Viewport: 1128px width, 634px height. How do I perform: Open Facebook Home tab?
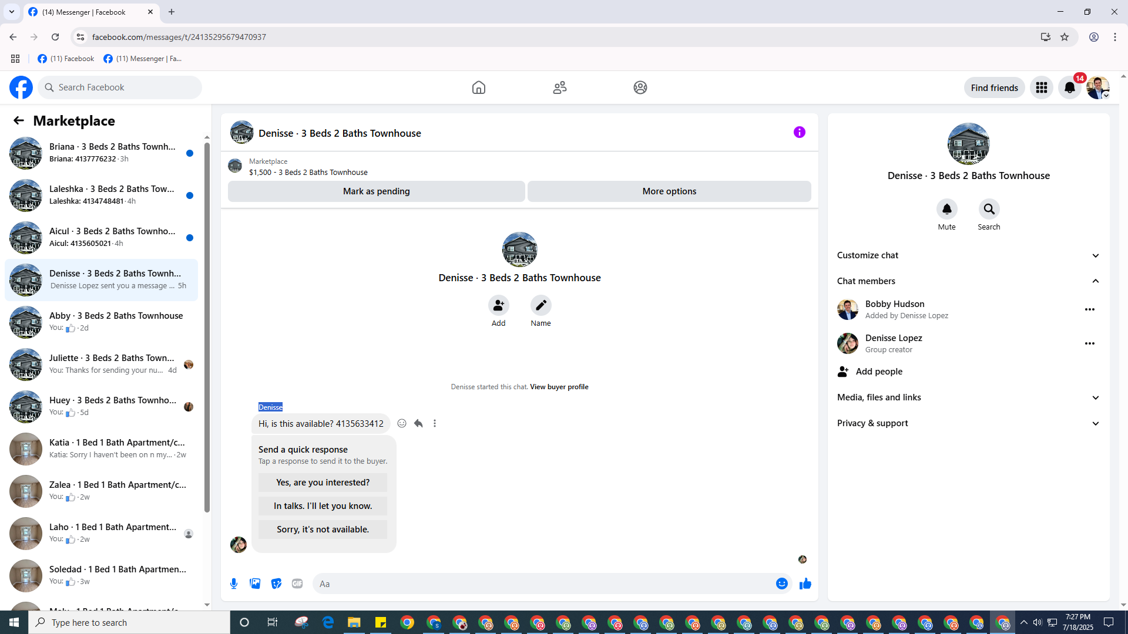(479, 87)
